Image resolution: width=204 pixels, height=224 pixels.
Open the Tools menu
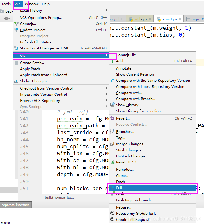[x=6, y=4]
